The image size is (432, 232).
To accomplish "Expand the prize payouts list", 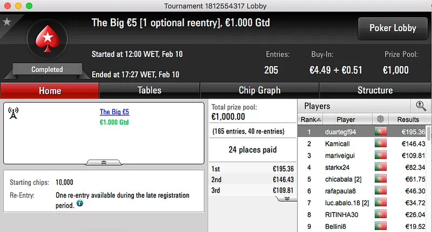I will 286,198.
